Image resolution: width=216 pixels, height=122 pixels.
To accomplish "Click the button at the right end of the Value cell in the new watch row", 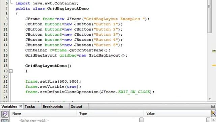I will coord(208,120).
